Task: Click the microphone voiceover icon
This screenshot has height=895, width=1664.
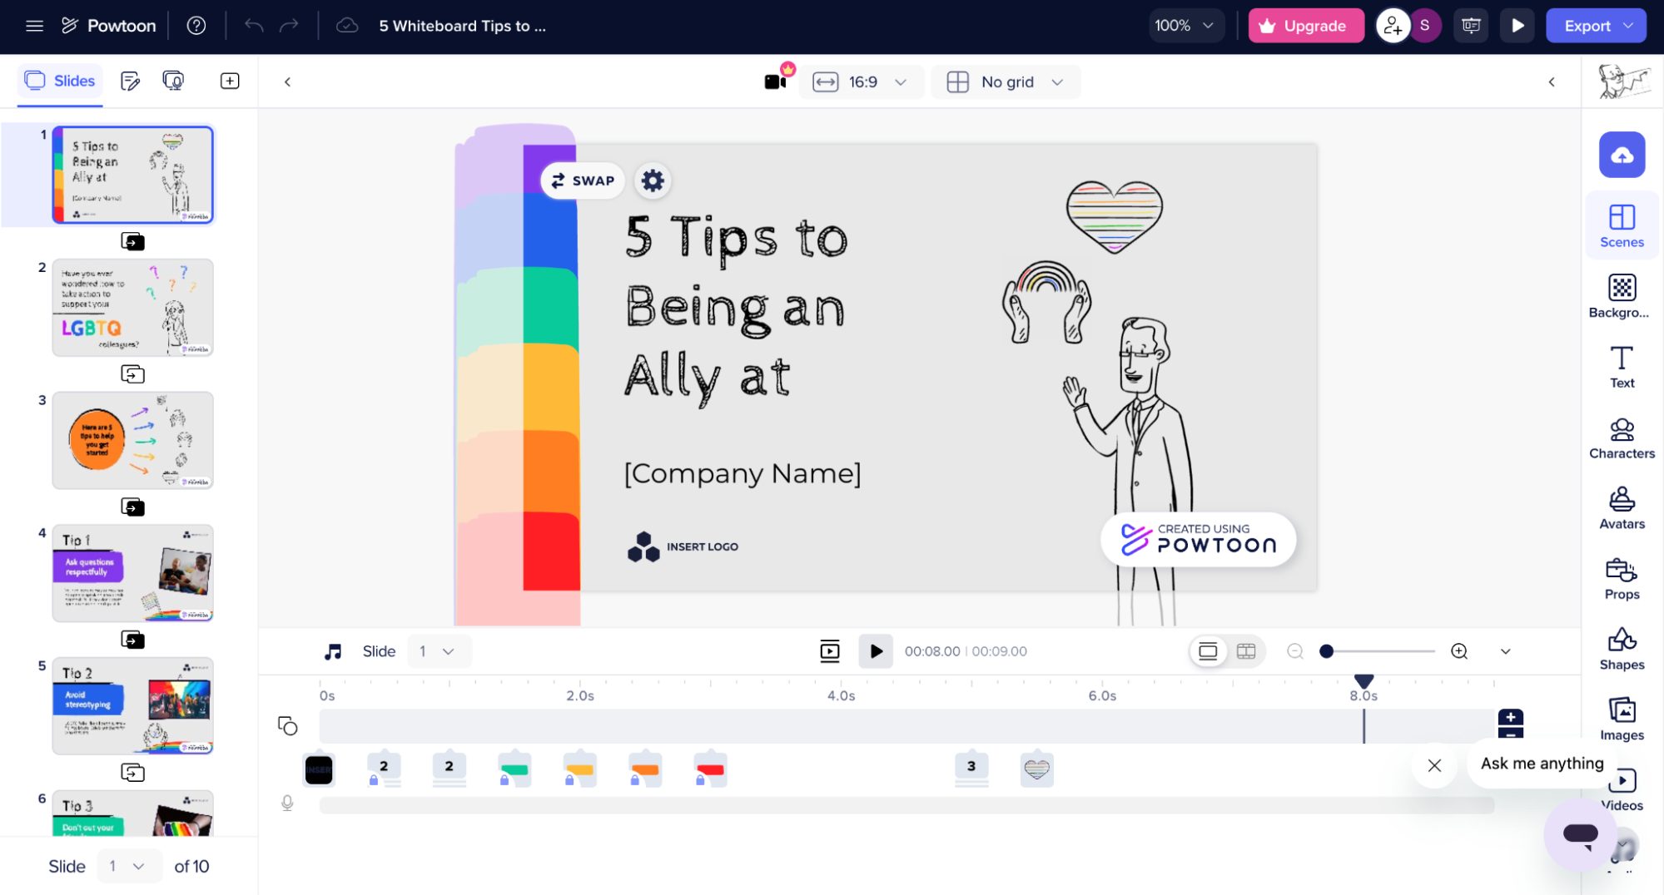Action: 287,803
